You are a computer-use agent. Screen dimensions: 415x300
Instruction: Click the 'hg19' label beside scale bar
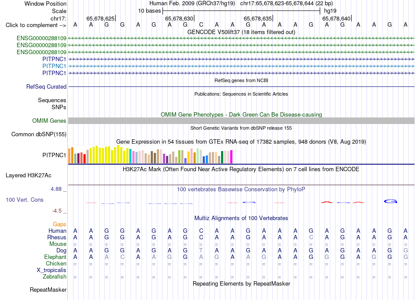point(330,11)
